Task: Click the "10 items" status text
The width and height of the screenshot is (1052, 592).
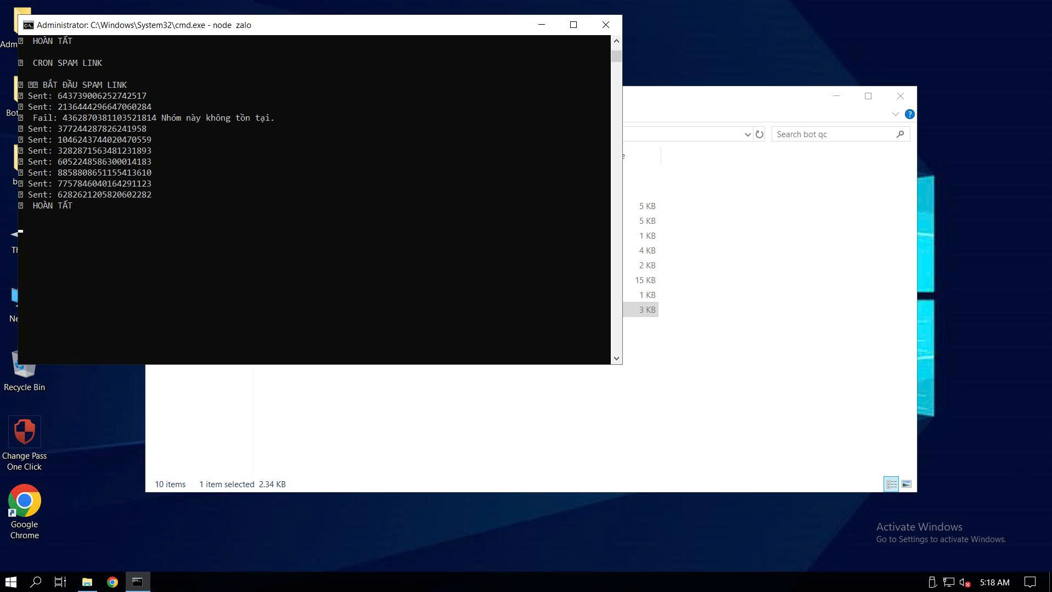Action: (170, 484)
